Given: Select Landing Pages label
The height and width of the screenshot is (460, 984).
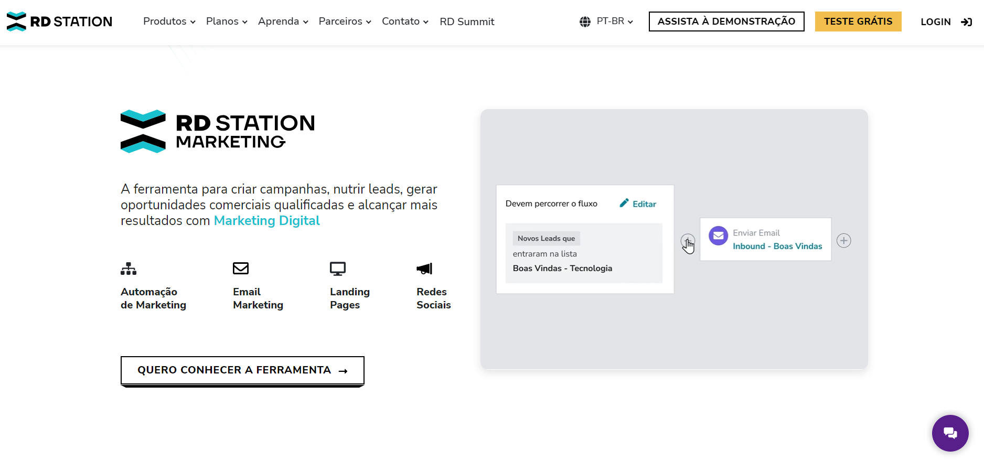Looking at the screenshot, I should (x=350, y=298).
